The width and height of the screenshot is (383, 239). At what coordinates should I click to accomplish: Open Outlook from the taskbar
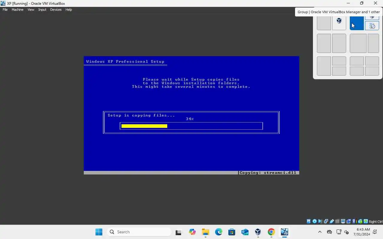click(245, 232)
